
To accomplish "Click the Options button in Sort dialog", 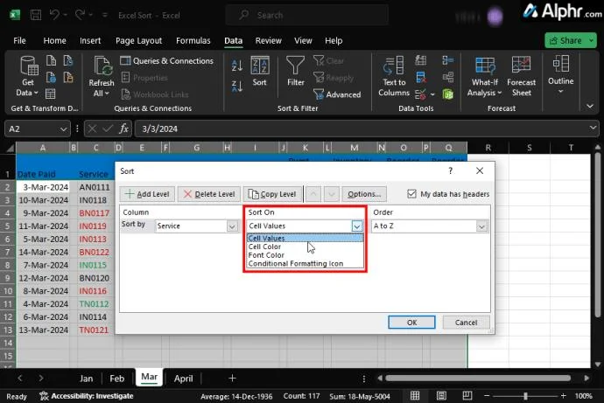I will tap(362, 194).
